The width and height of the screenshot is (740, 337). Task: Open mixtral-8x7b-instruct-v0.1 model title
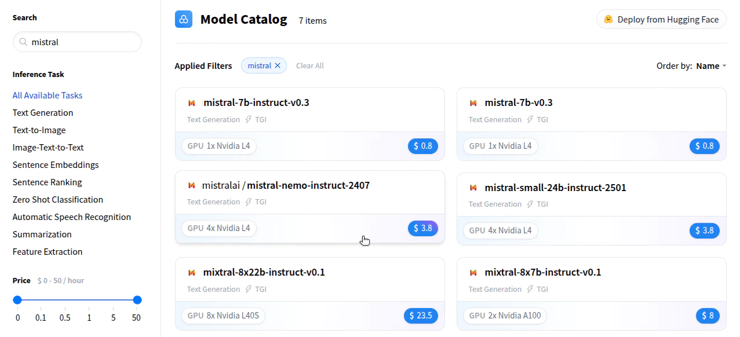coord(543,272)
